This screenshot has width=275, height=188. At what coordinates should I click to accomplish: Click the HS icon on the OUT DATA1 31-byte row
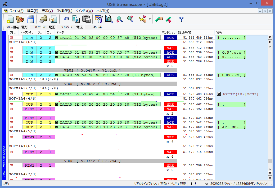[11, 94]
